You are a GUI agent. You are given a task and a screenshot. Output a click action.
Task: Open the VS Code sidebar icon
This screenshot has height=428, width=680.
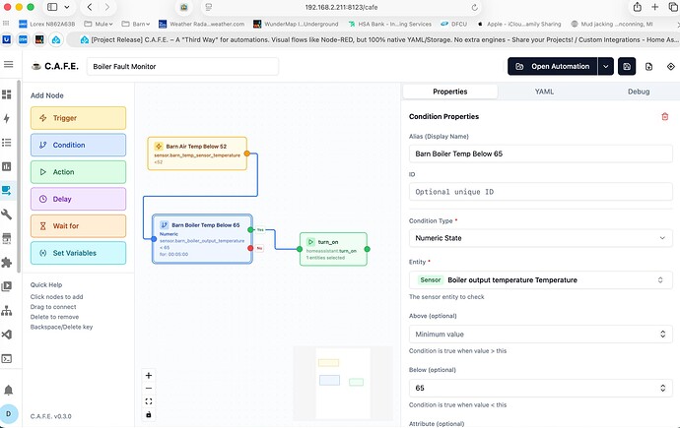click(7, 335)
